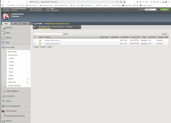Open the bookmarks apps grid icon
This screenshot has height=123, width=171.
pos(3,5)
